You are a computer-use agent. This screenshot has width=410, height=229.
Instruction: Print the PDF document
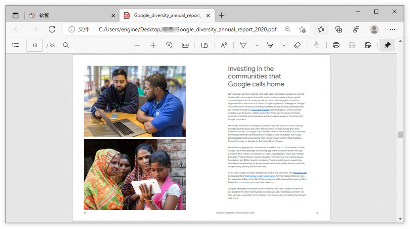[x=336, y=45]
